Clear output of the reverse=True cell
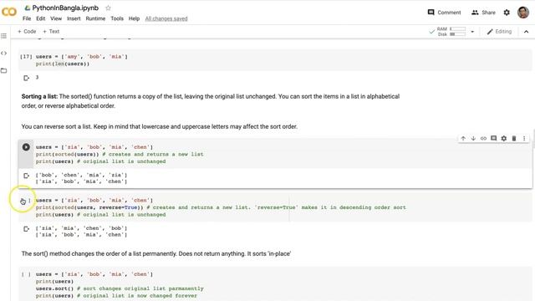 (x=26, y=229)
